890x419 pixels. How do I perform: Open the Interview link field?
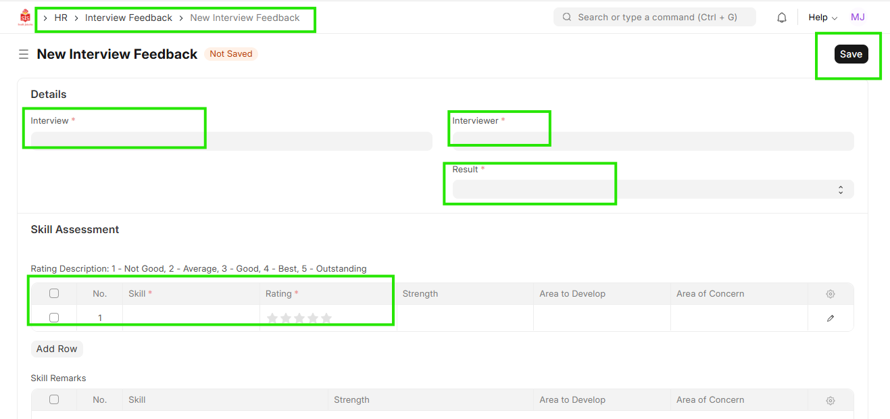point(231,141)
